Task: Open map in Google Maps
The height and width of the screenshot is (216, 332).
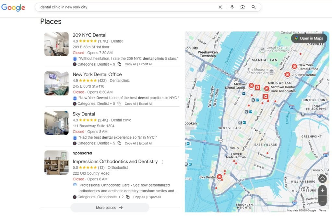Action: point(309,38)
